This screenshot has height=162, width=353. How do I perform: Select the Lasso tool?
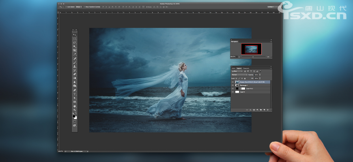tap(75, 43)
